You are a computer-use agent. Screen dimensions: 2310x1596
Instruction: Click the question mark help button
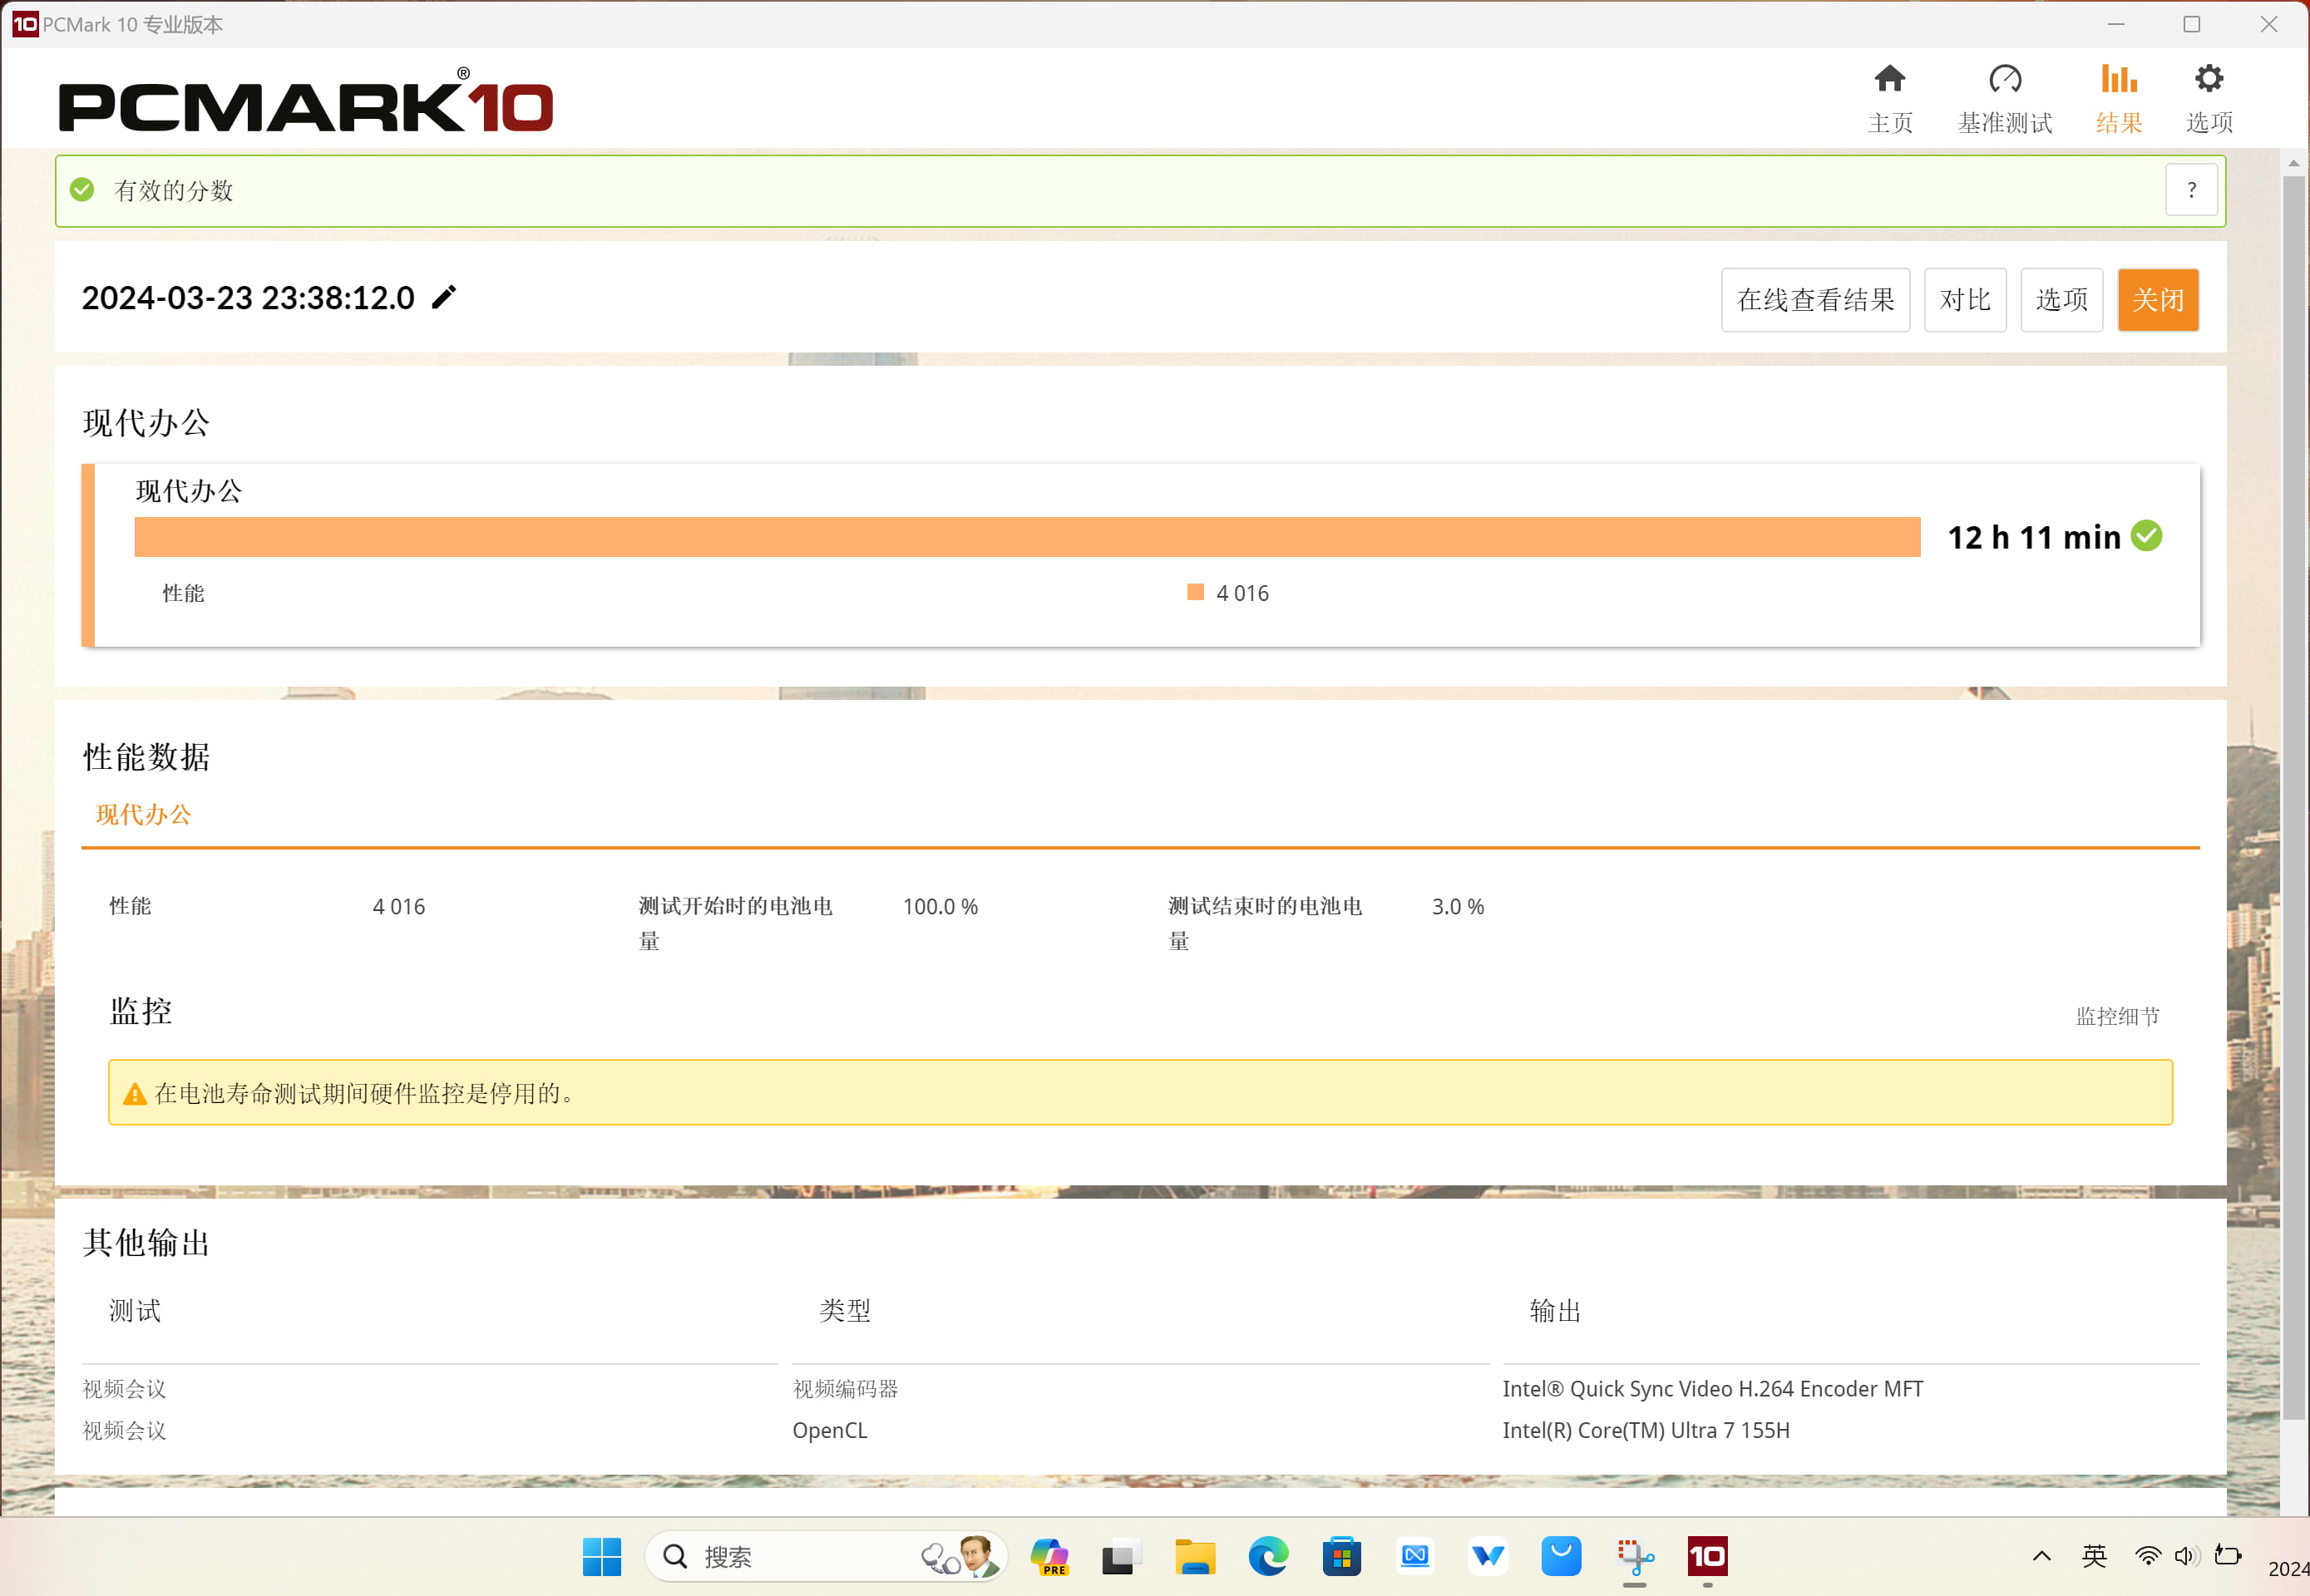click(x=2191, y=190)
